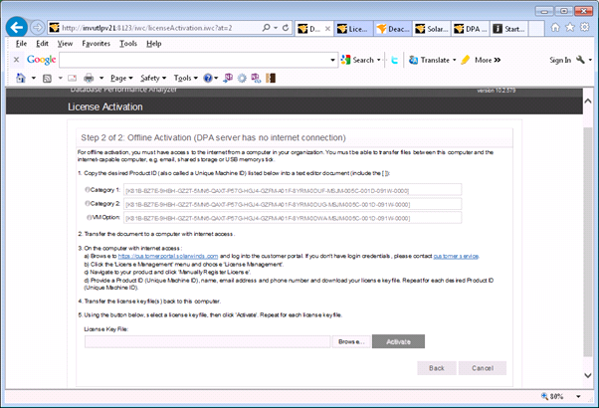The width and height of the screenshot is (599, 408).
Task: Open the Page dropdown menu
Action: tap(121, 78)
